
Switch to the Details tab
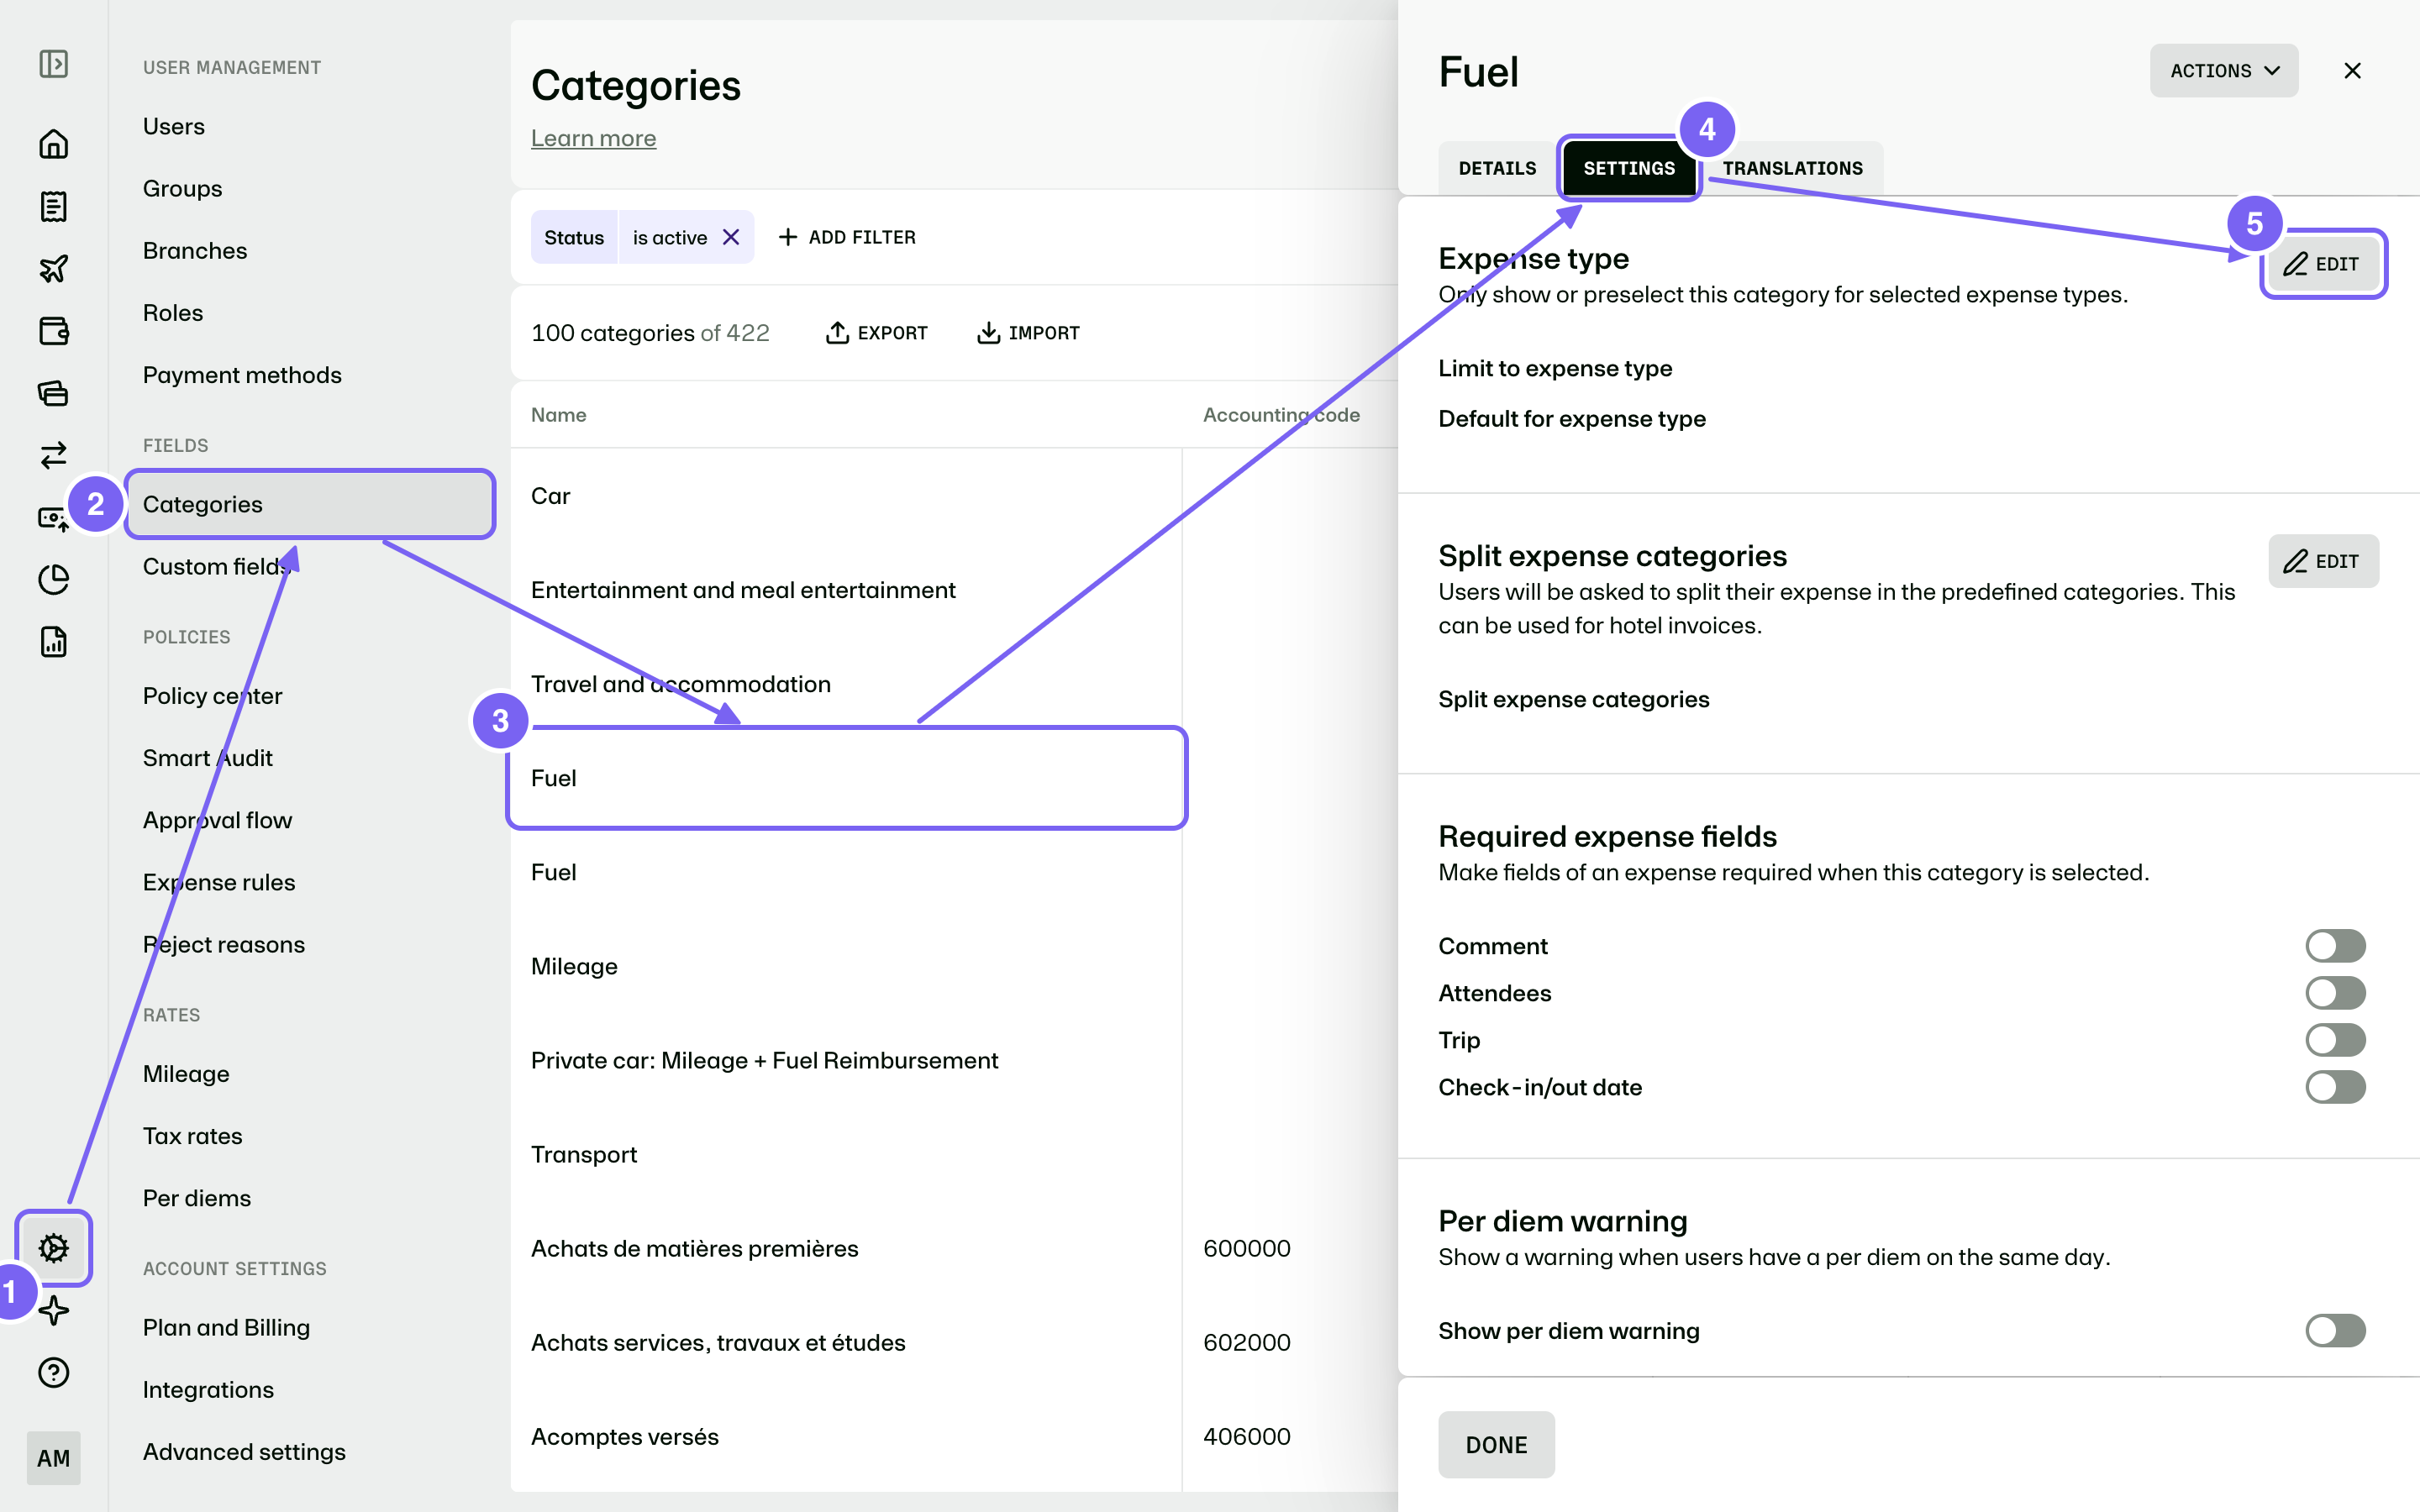click(1497, 168)
